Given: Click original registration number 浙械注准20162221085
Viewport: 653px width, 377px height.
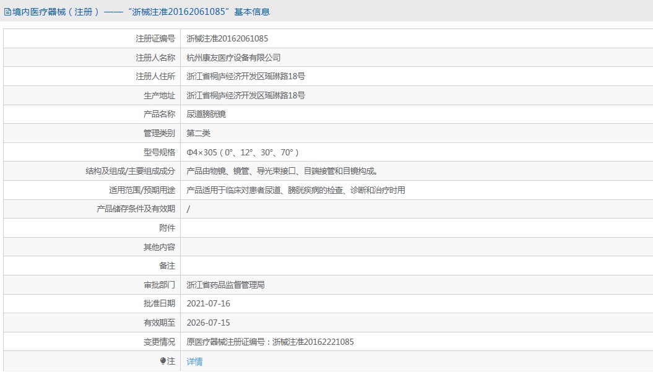Looking at the screenshot, I should coord(313,342).
